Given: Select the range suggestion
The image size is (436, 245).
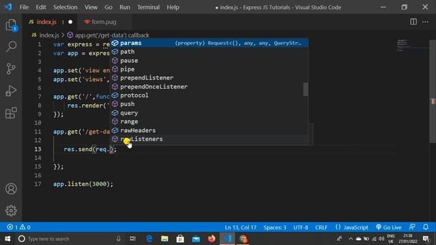Looking at the screenshot, I should coord(209,121).
